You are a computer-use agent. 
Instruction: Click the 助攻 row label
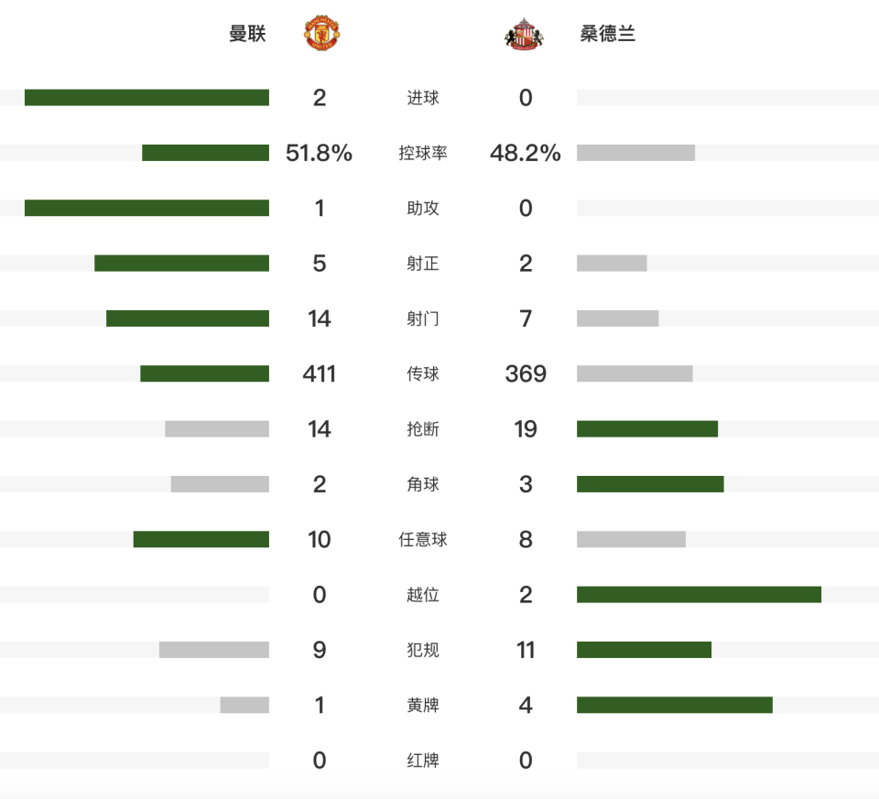pyautogui.click(x=423, y=208)
